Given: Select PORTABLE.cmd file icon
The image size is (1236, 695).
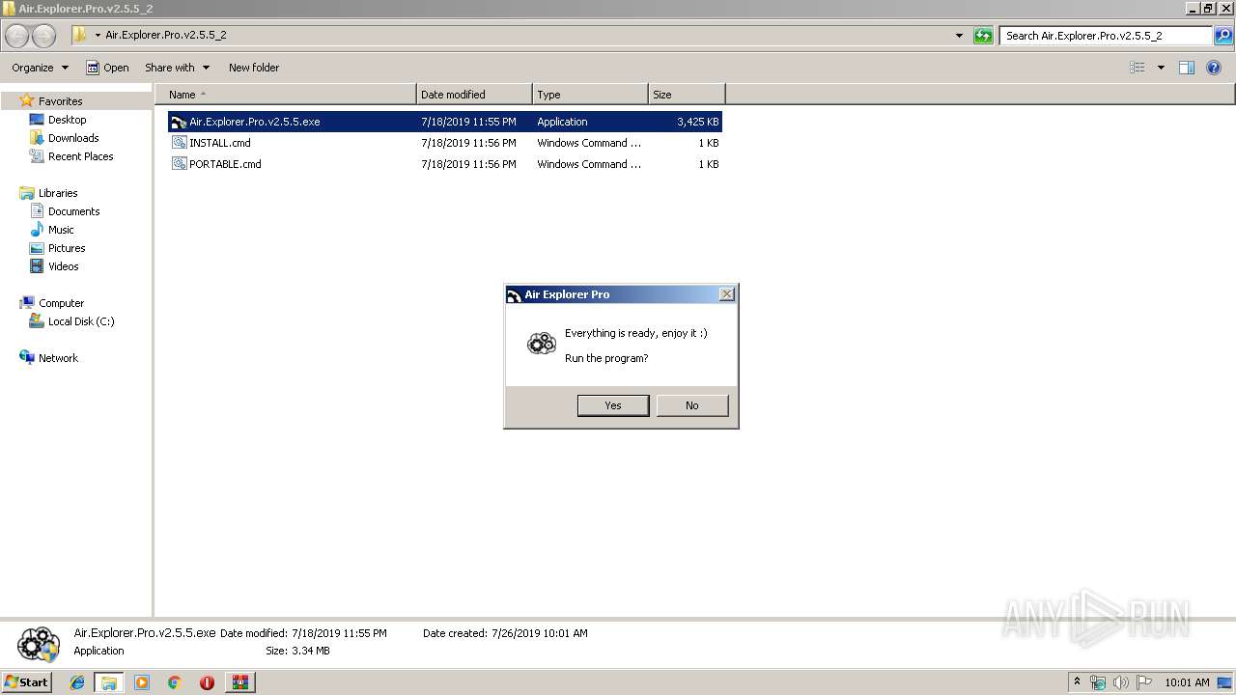Looking at the screenshot, I should (179, 164).
